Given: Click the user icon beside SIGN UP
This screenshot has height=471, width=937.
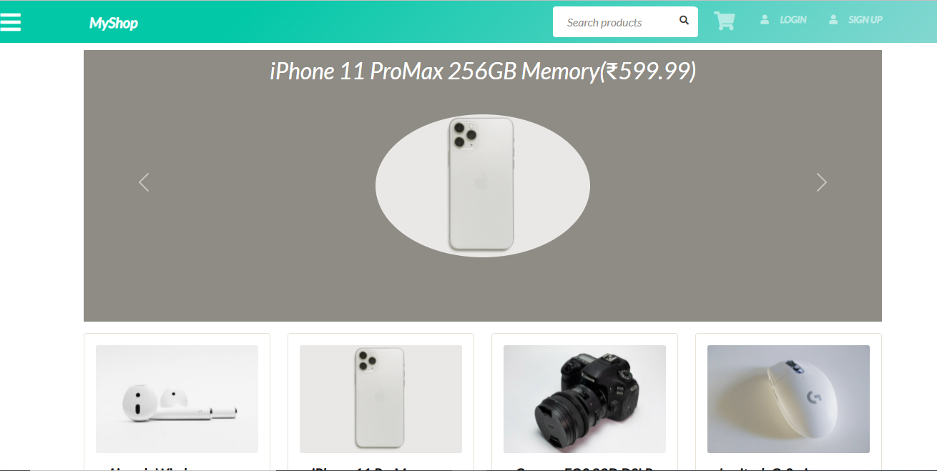Looking at the screenshot, I should [833, 20].
